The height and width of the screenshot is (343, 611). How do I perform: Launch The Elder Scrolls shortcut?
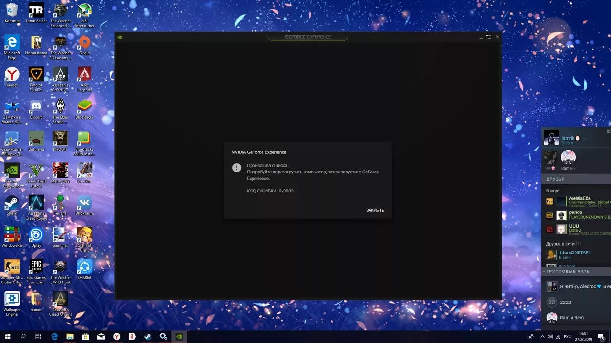point(60,111)
